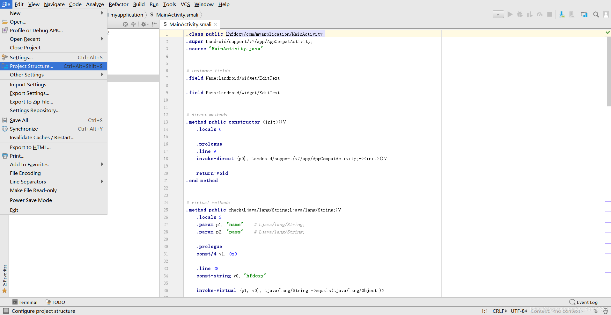Expand the Line Separators submenu
Viewport: 611px width, 315px height.
54,182
